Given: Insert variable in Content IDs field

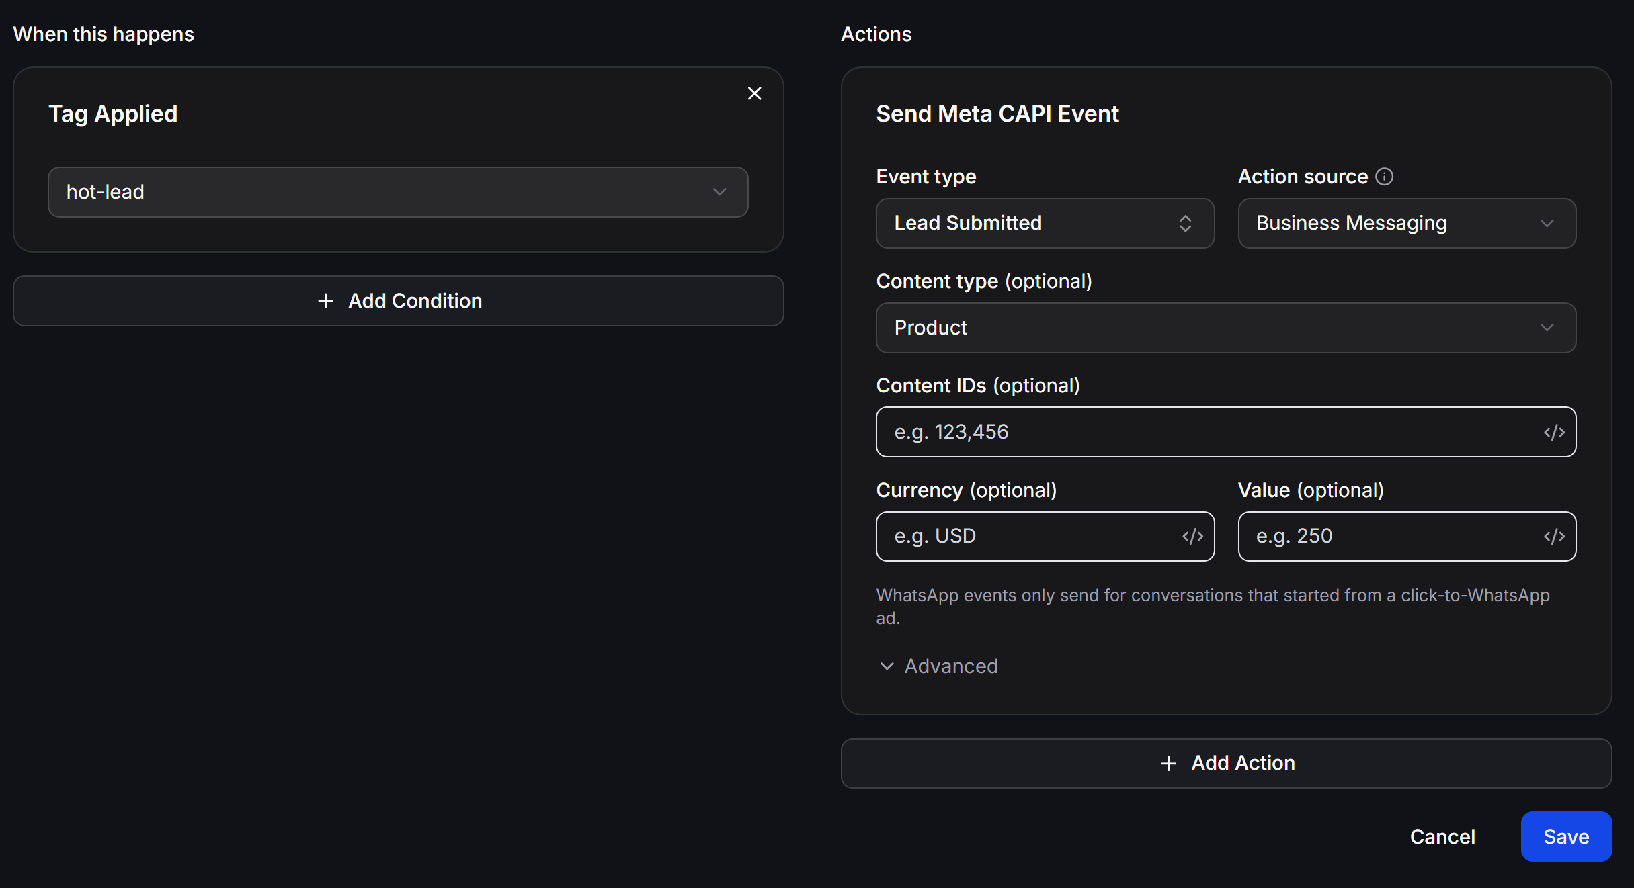Looking at the screenshot, I should [1554, 432].
